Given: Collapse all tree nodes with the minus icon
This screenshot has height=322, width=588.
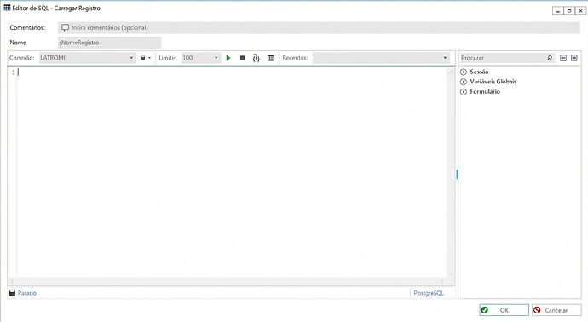Looking at the screenshot, I should click(x=563, y=58).
